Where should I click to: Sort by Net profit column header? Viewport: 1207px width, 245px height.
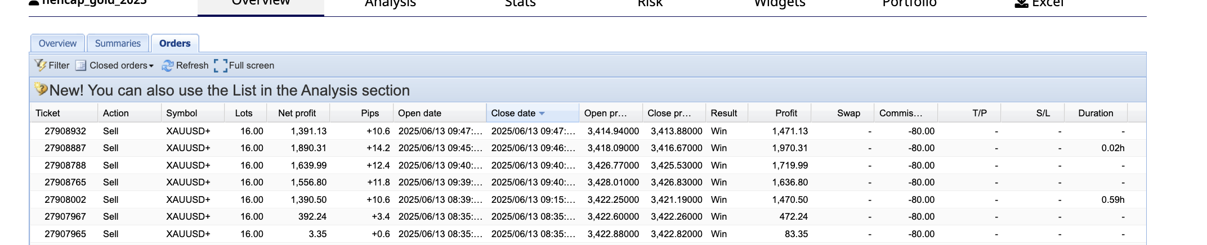tap(297, 113)
